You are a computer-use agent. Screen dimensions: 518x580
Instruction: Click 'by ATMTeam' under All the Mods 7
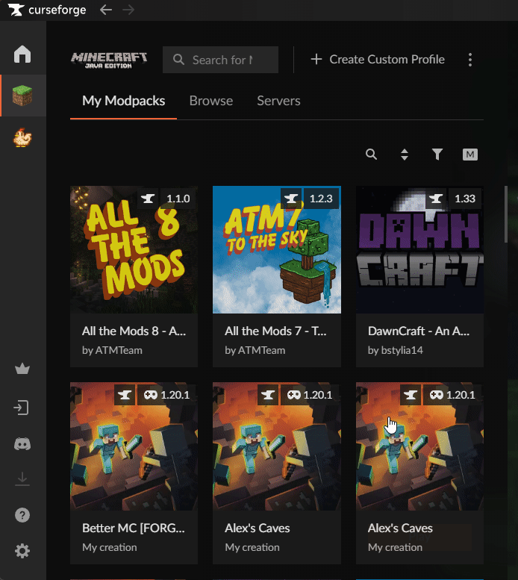[255, 350]
